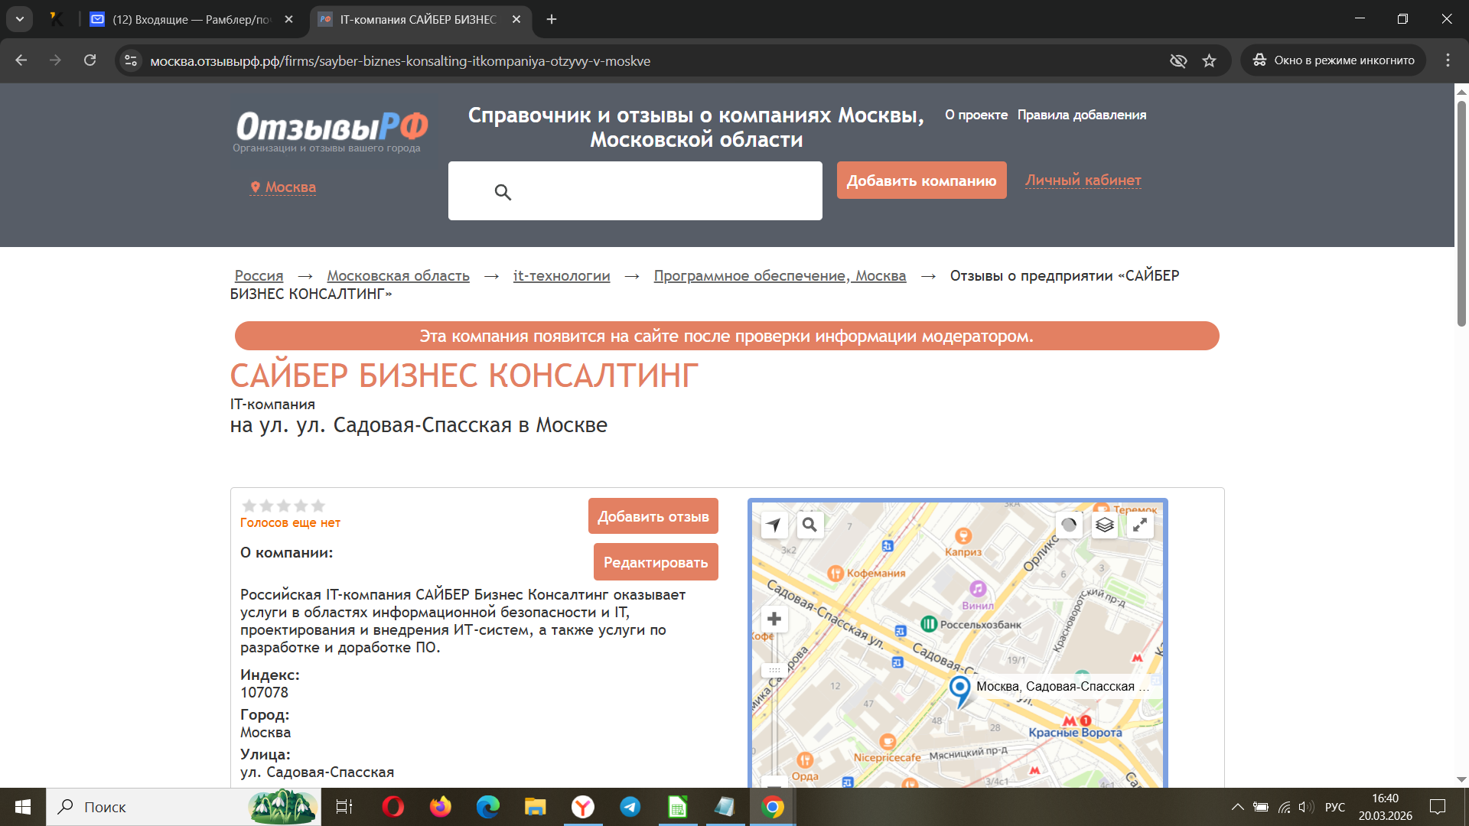1469x826 pixels.
Task: Click the map geolocation arrow icon
Action: [774, 525]
